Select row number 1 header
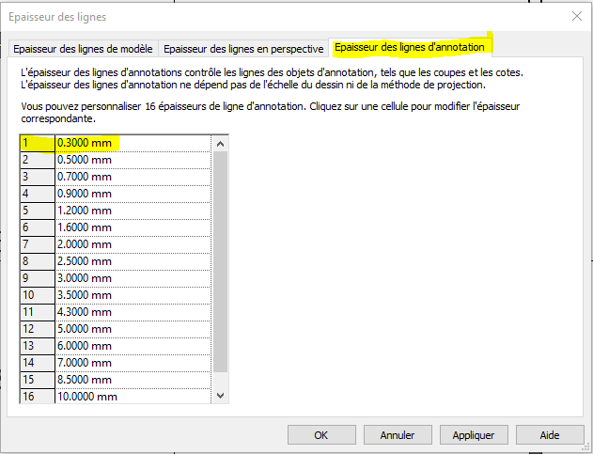Viewport: 593px width, 454px height. pos(37,143)
